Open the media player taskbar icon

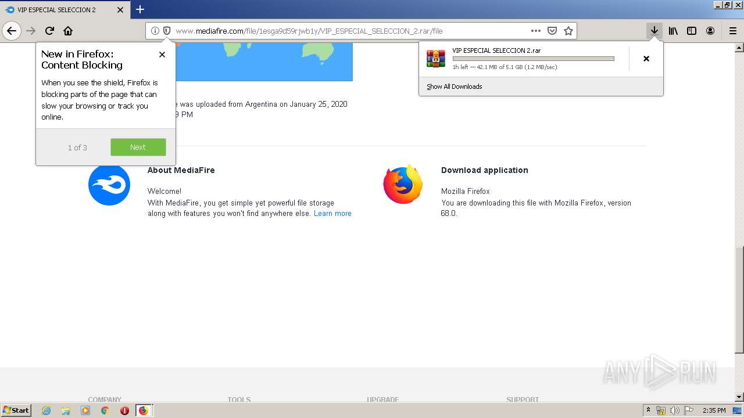pos(85,410)
